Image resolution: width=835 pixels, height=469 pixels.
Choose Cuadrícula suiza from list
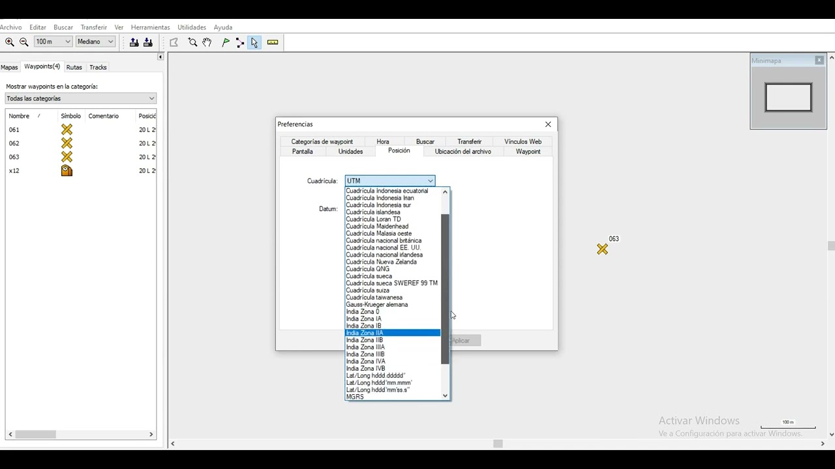(393, 291)
